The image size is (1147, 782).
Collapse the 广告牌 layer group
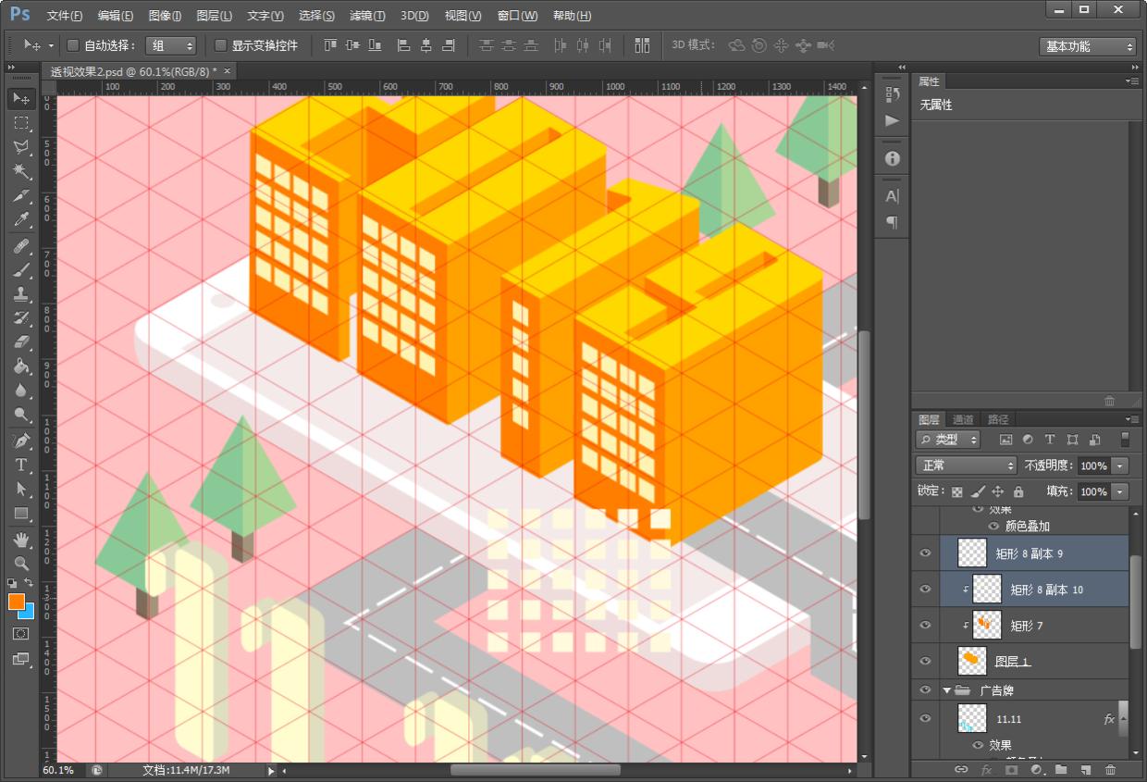947,690
